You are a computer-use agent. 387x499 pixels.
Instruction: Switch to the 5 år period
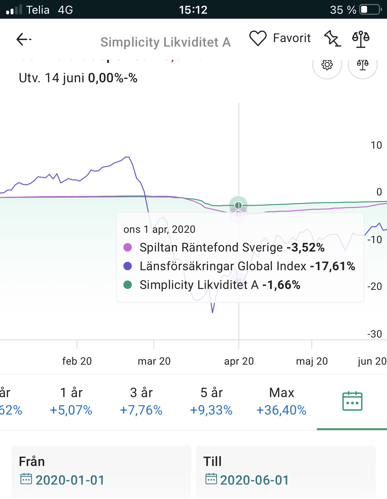[212, 401]
